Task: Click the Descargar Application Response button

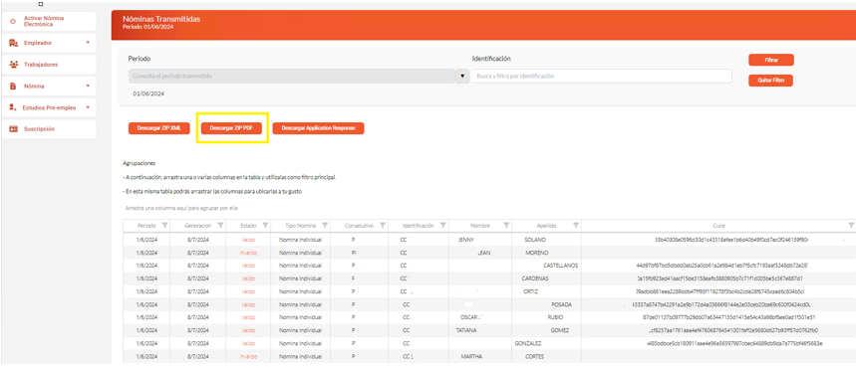Action: click(318, 128)
